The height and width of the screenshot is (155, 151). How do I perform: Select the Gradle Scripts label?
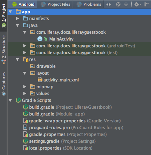36,100
